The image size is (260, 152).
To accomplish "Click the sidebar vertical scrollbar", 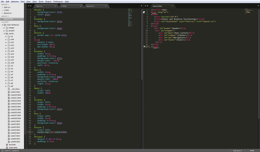I will pos(25,69).
